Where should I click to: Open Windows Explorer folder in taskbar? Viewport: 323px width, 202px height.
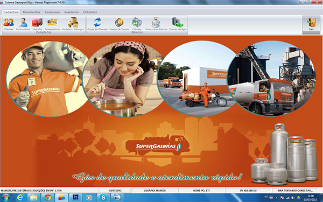point(34,198)
